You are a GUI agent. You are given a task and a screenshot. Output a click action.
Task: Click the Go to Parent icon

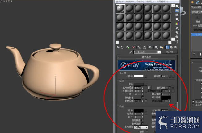(171, 47)
